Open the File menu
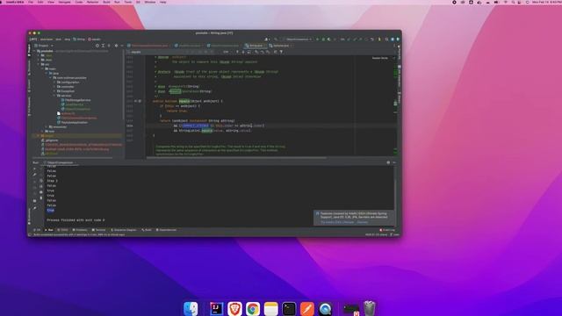The image size is (562, 316). click(x=31, y=2)
